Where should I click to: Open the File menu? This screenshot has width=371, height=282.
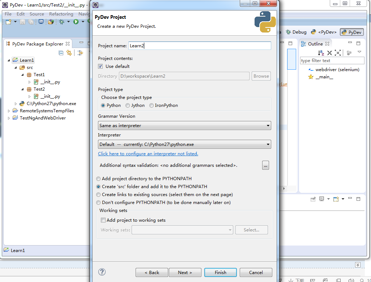pyautogui.click(x=8, y=14)
